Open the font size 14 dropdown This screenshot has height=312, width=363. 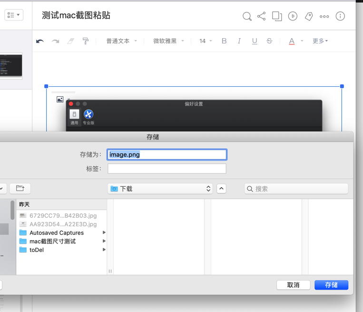tap(206, 41)
